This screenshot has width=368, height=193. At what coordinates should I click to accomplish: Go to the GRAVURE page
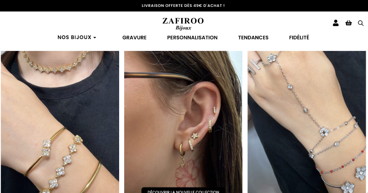(134, 38)
